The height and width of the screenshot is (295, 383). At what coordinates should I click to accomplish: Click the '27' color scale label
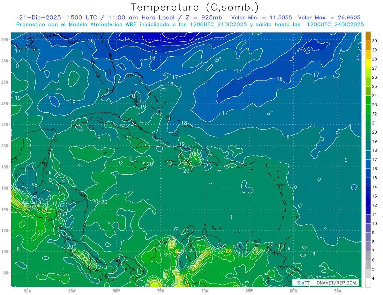coord(374,68)
